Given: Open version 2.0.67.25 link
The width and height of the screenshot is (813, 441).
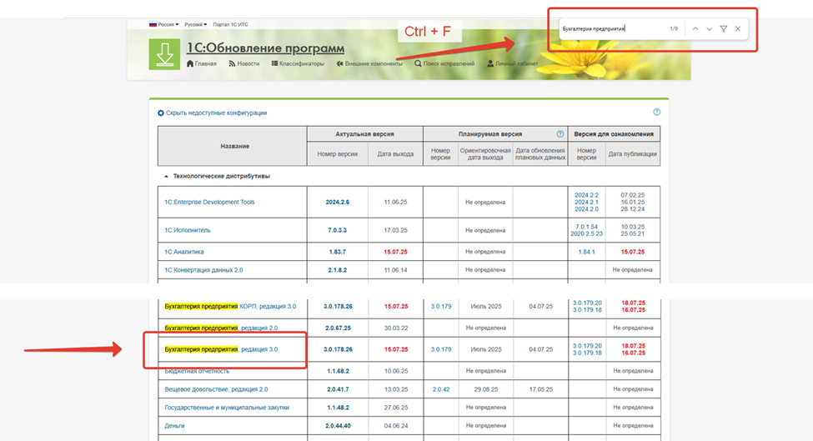Looking at the screenshot, I should [338, 328].
